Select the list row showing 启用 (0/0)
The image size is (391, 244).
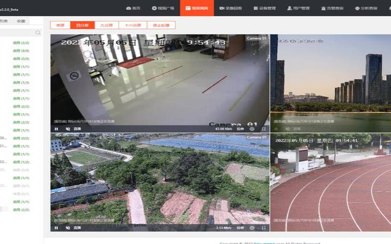(21, 59)
